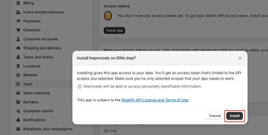Click the Billing sidebar icon
The image size is (268, 135).
[18, 3]
